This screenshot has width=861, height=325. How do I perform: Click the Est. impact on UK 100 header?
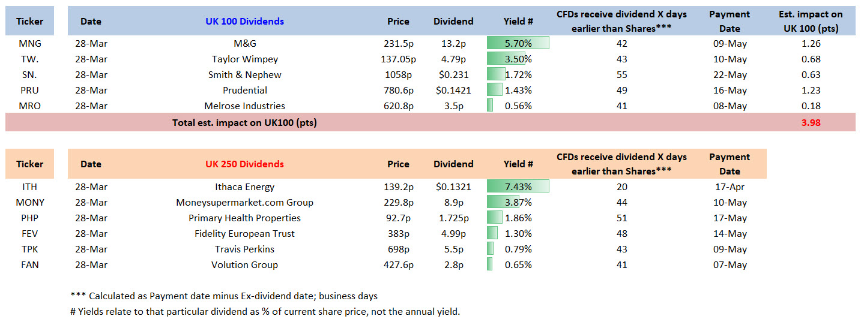[811, 21]
